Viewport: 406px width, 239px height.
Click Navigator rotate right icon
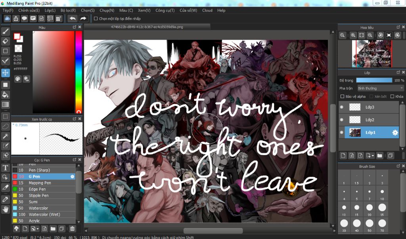[397, 35]
